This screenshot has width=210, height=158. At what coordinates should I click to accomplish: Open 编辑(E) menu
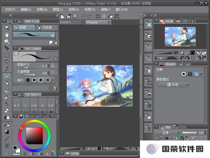(x=26, y=9)
